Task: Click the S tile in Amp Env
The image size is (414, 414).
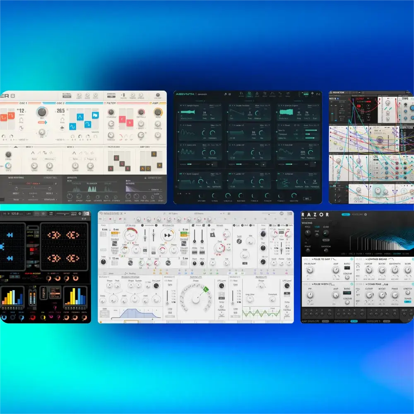Action: click(x=154, y=154)
